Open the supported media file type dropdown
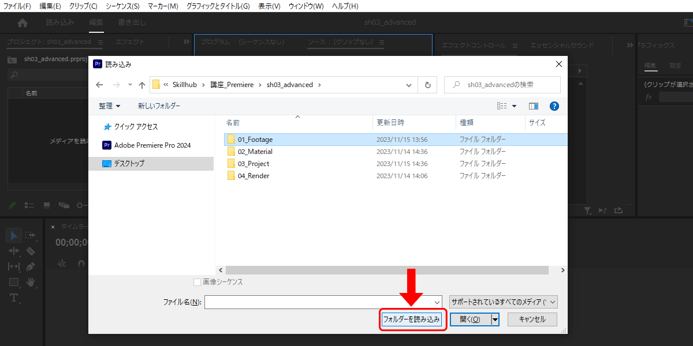The width and height of the screenshot is (693, 346). (504, 302)
